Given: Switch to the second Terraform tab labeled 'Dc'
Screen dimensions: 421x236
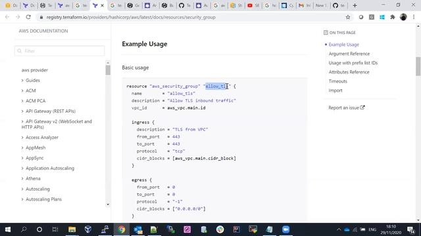Looking at the screenshot, I should click(x=29, y=5).
